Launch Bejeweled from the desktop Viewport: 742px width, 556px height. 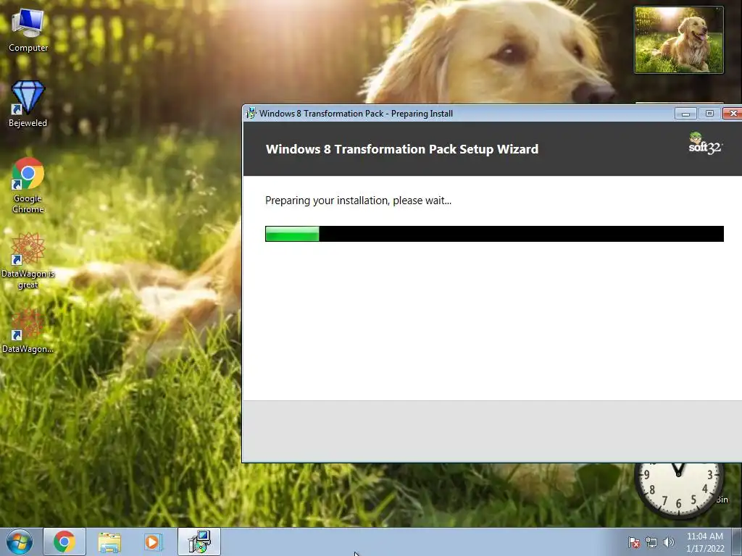click(28, 104)
